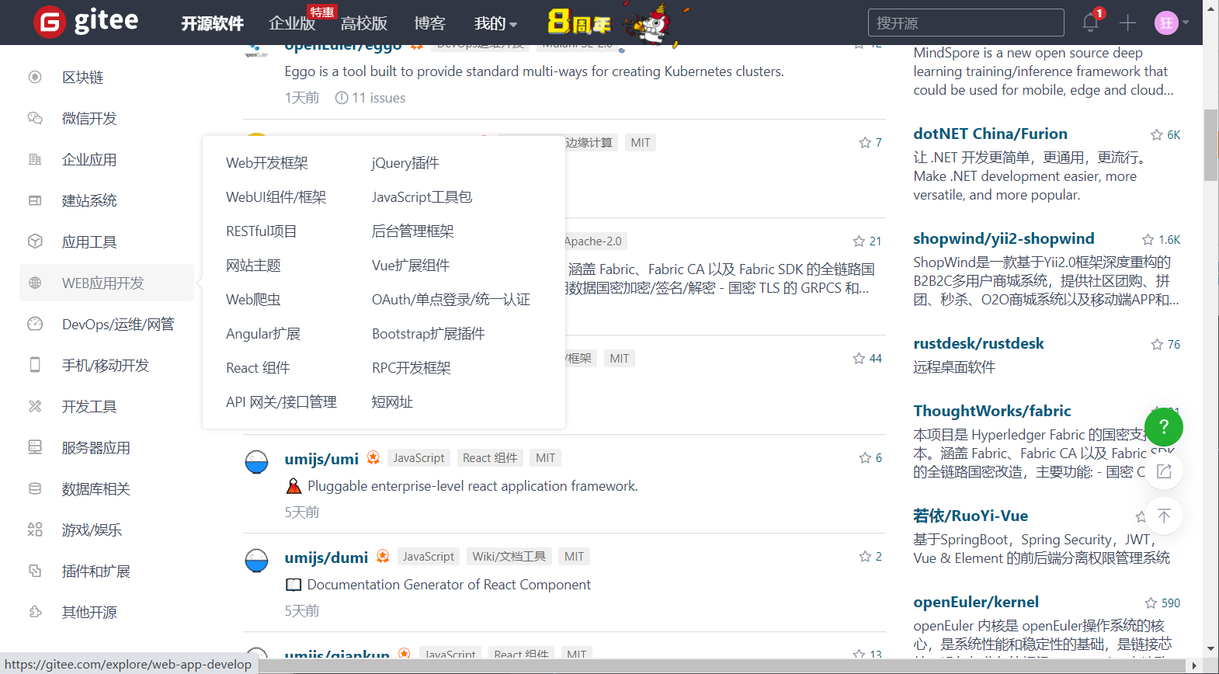
Task: Click the DevOps/运维/网管 gauge icon
Action: coord(35,324)
